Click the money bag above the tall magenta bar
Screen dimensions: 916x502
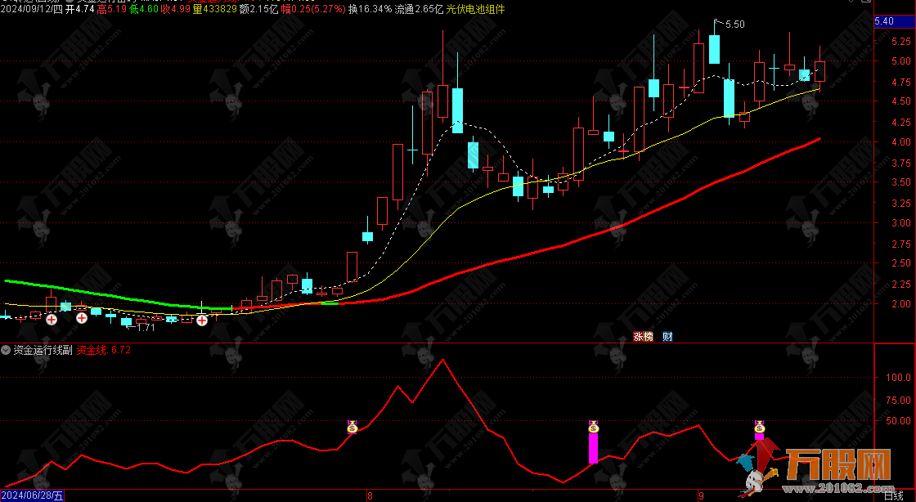pyautogui.click(x=594, y=427)
